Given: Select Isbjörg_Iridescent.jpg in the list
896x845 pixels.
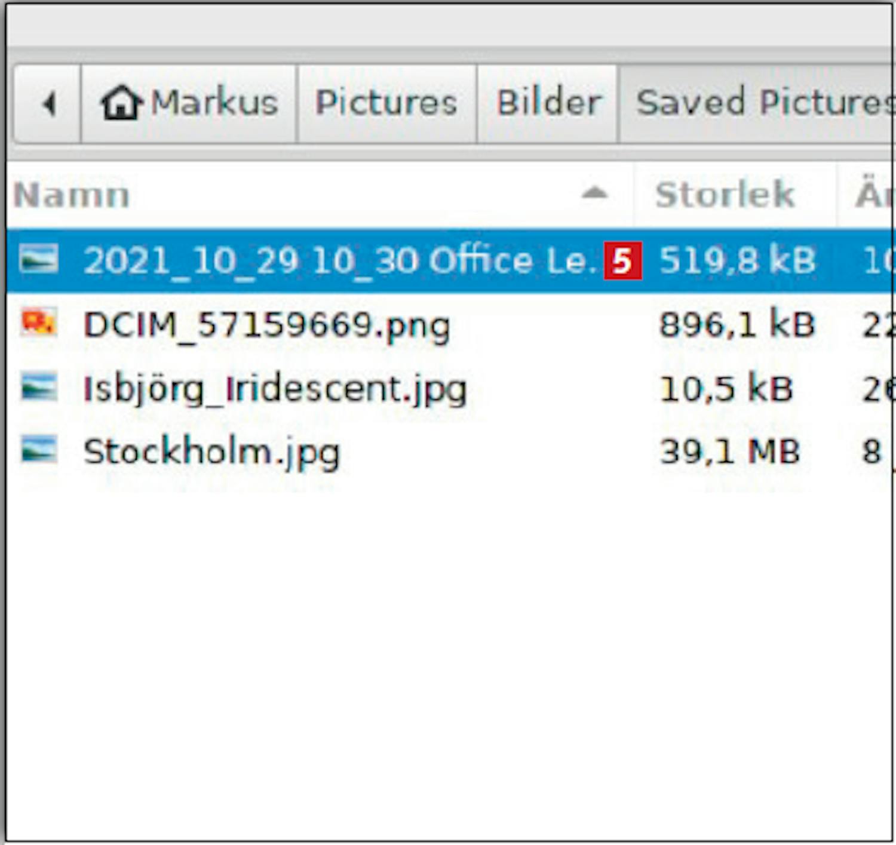Looking at the screenshot, I should (x=275, y=389).
